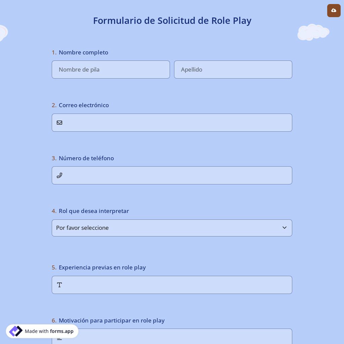Click the form title 'Formulario de Solicitud de Role Play'
344x344 pixels.
coord(172,21)
